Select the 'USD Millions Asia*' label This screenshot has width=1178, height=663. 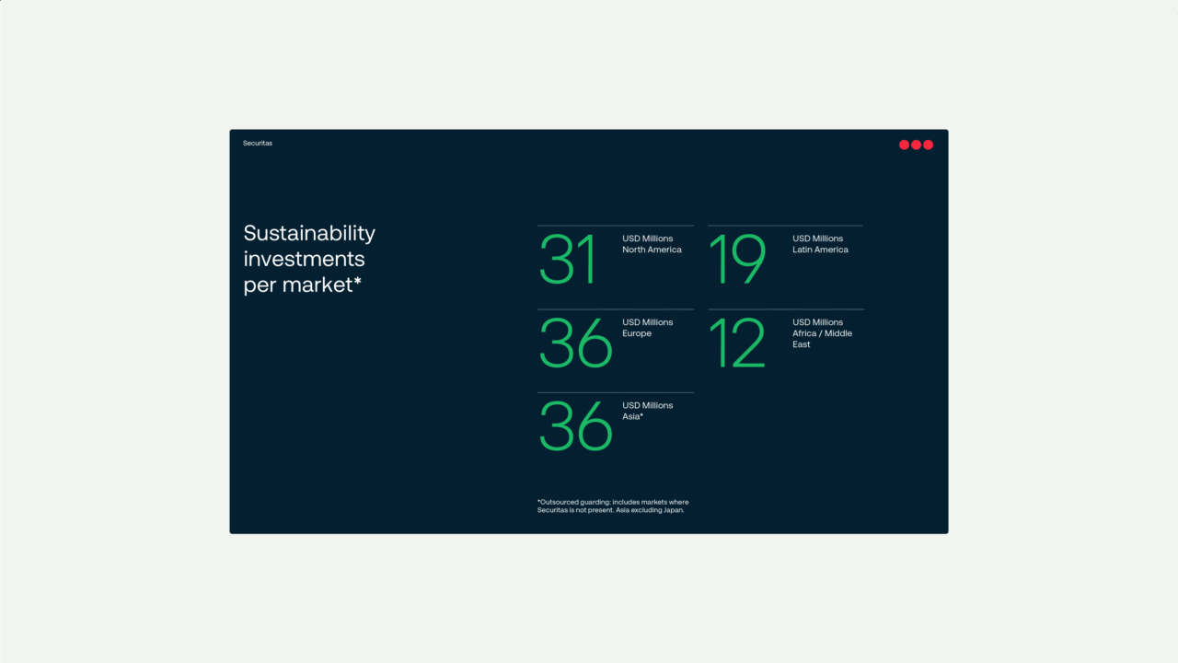647,411
